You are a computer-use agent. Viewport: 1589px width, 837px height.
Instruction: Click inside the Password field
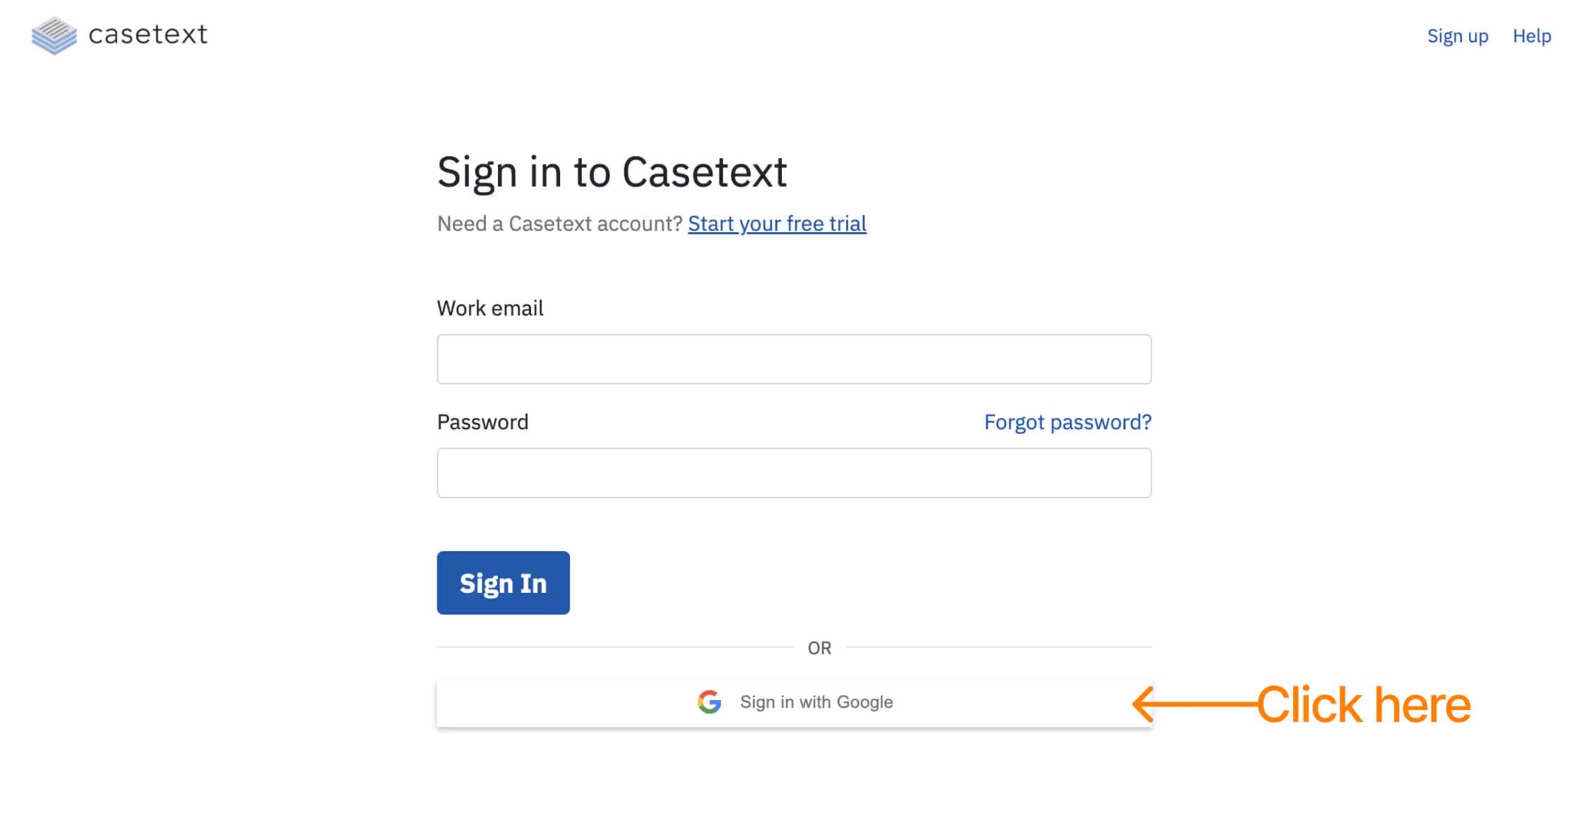794,472
